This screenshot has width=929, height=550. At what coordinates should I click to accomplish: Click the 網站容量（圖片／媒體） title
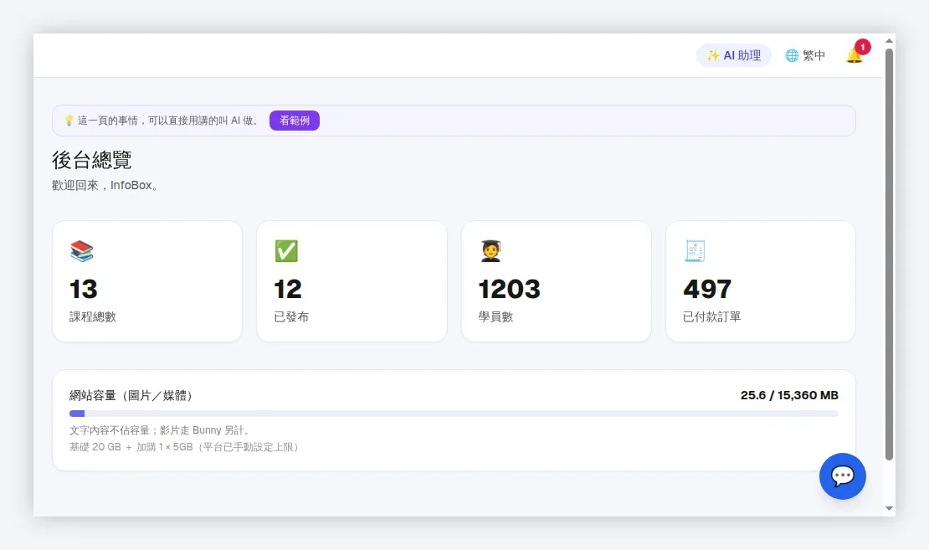[131, 395]
